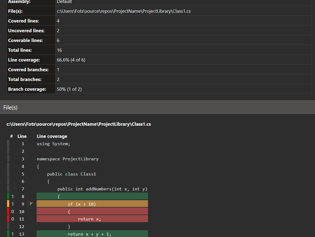Select the 'Total branches:' label
This screenshot has width=315, height=237.
click(25, 79)
